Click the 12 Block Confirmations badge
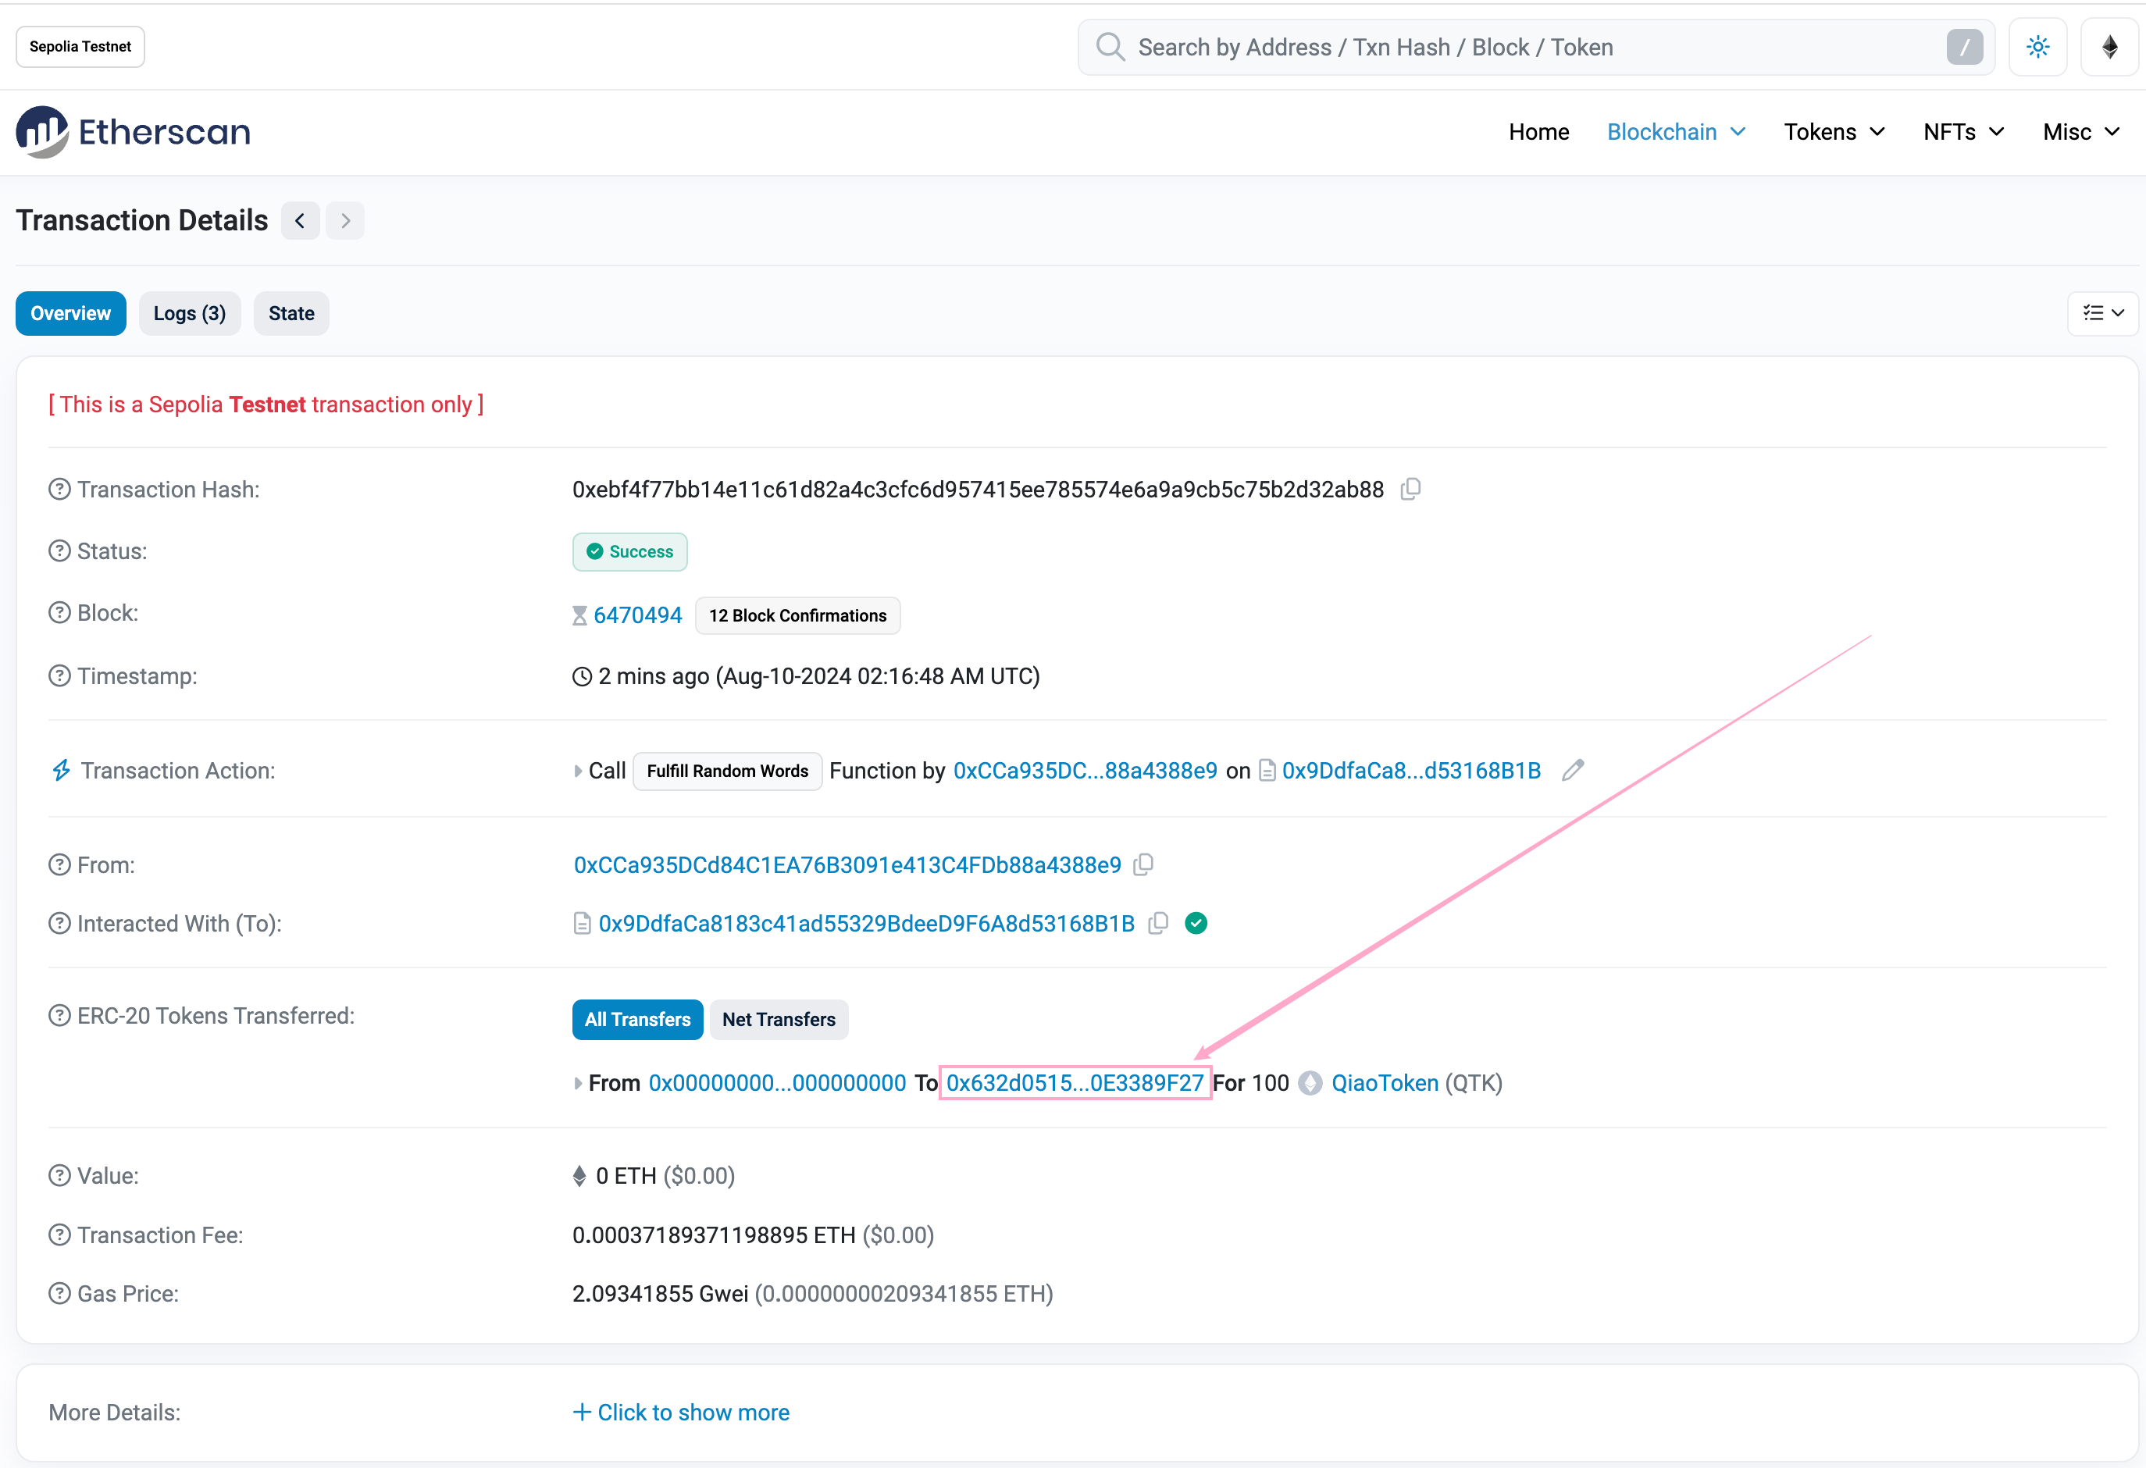Screen dimensions: 2146x1468 [x=797, y=616]
